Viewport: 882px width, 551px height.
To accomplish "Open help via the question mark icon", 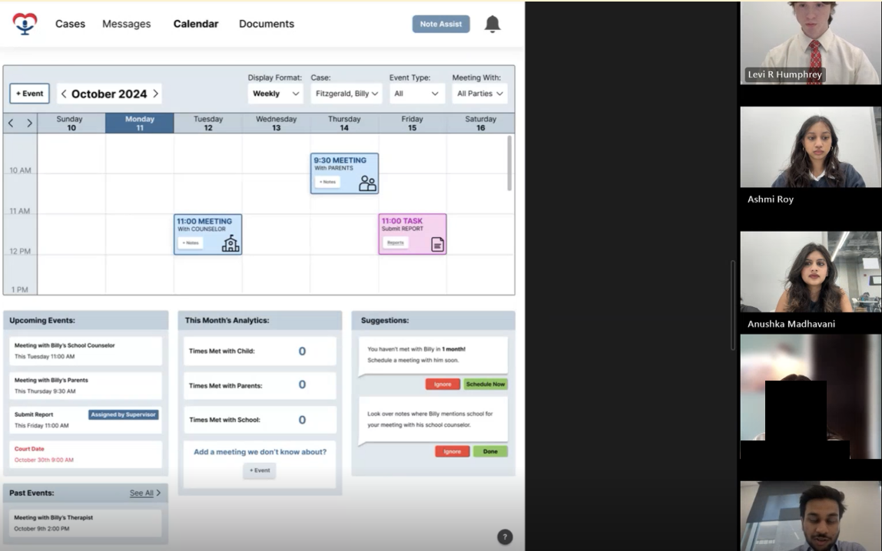I will [x=505, y=537].
